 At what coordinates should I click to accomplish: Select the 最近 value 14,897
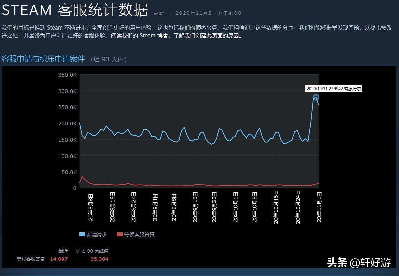(x=59, y=259)
